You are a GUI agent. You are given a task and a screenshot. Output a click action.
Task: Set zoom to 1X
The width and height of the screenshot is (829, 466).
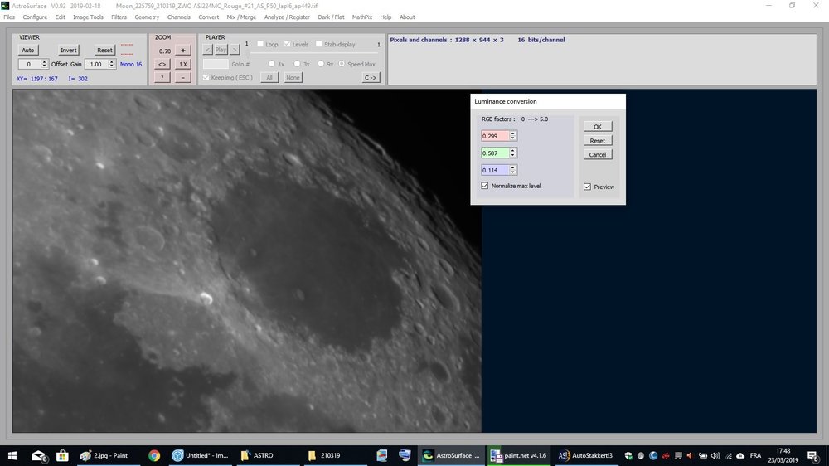(x=183, y=64)
